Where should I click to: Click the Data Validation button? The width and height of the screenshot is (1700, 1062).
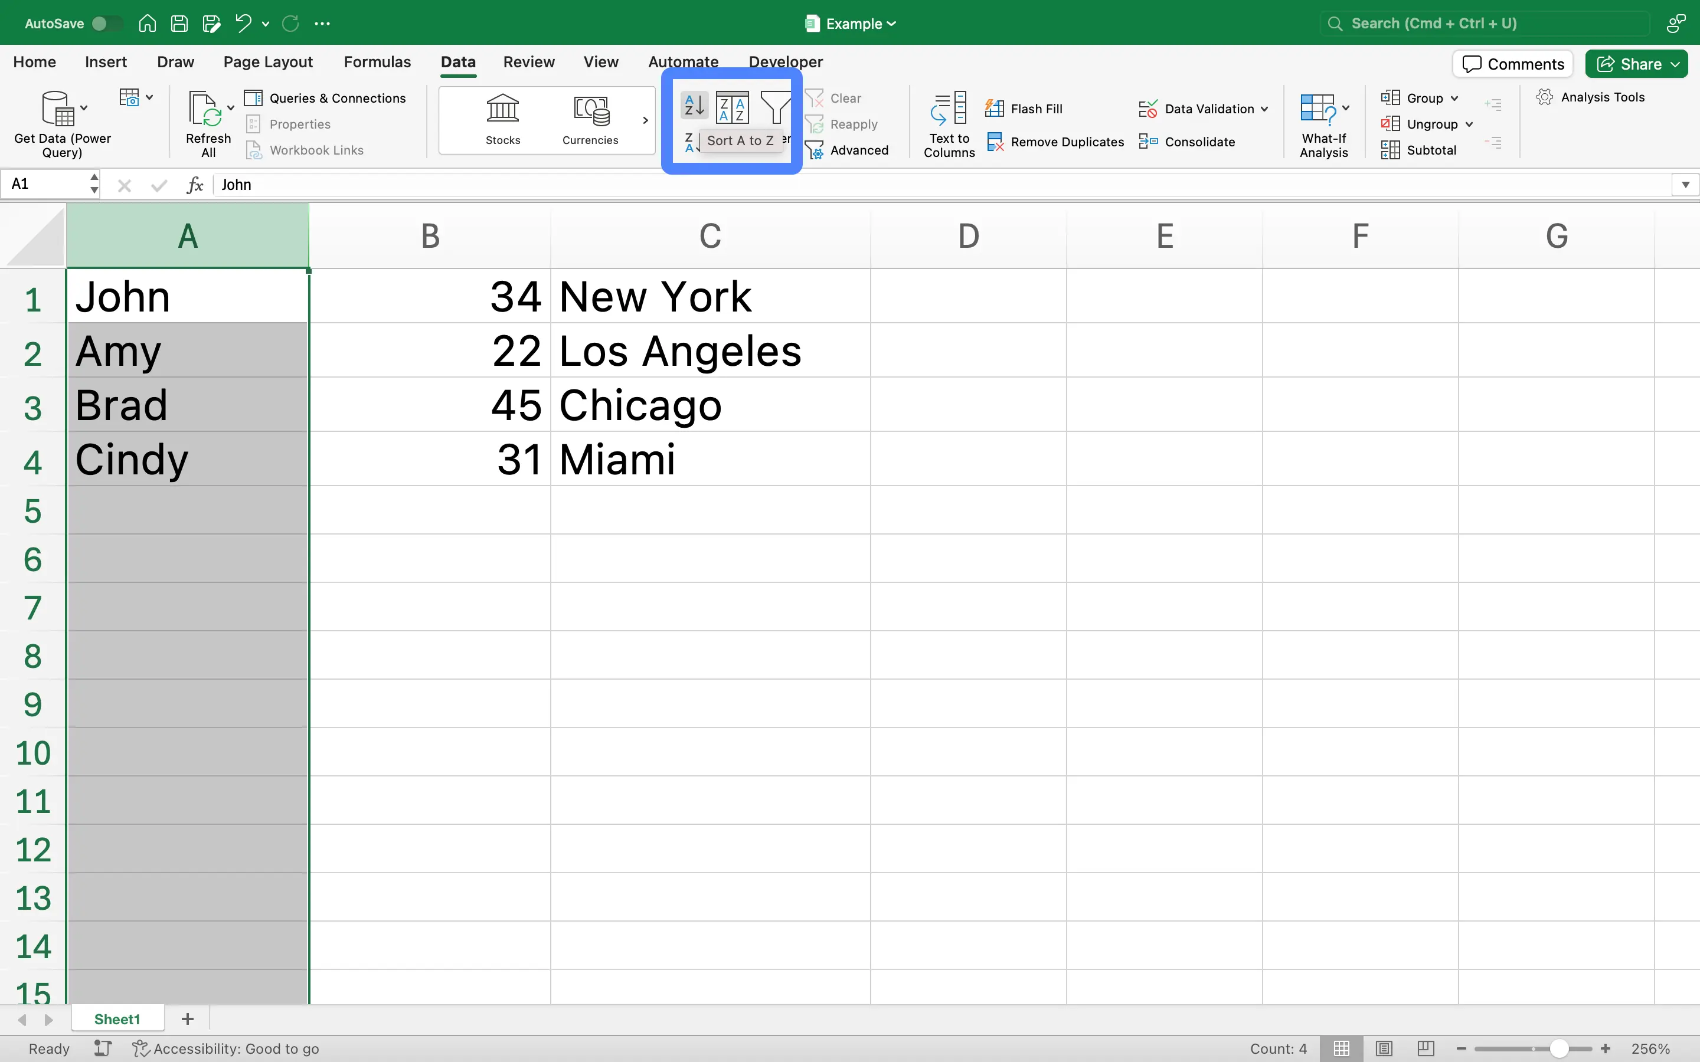coord(1197,109)
